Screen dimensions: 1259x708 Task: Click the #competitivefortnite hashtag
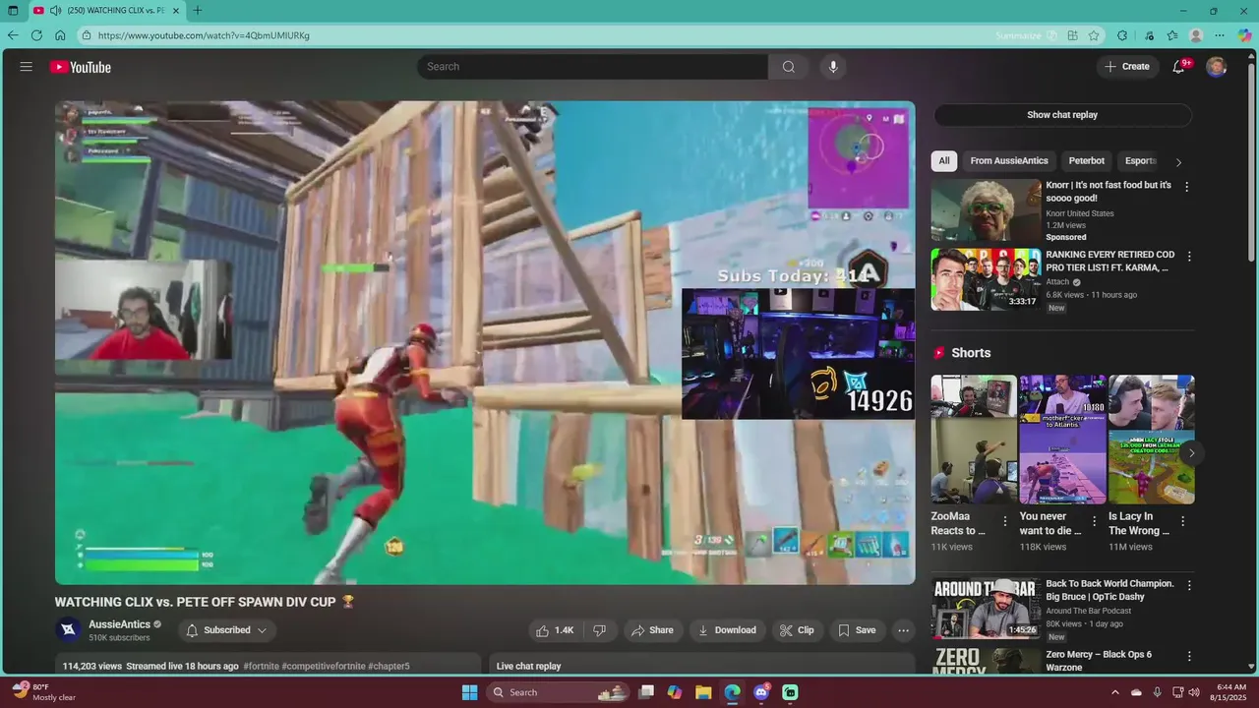(324, 666)
